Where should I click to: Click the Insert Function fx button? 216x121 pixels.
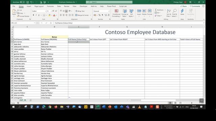tap(51, 23)
